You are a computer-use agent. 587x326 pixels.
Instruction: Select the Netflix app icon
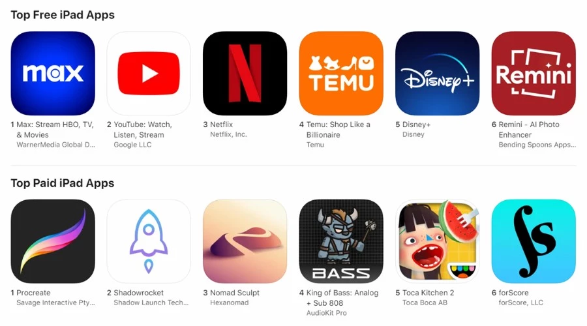245,74
